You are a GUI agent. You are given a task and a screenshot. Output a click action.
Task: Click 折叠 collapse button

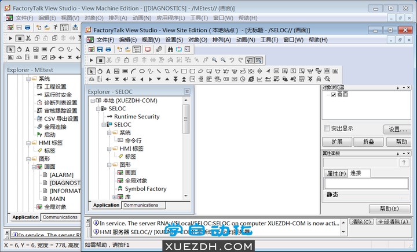368,142
